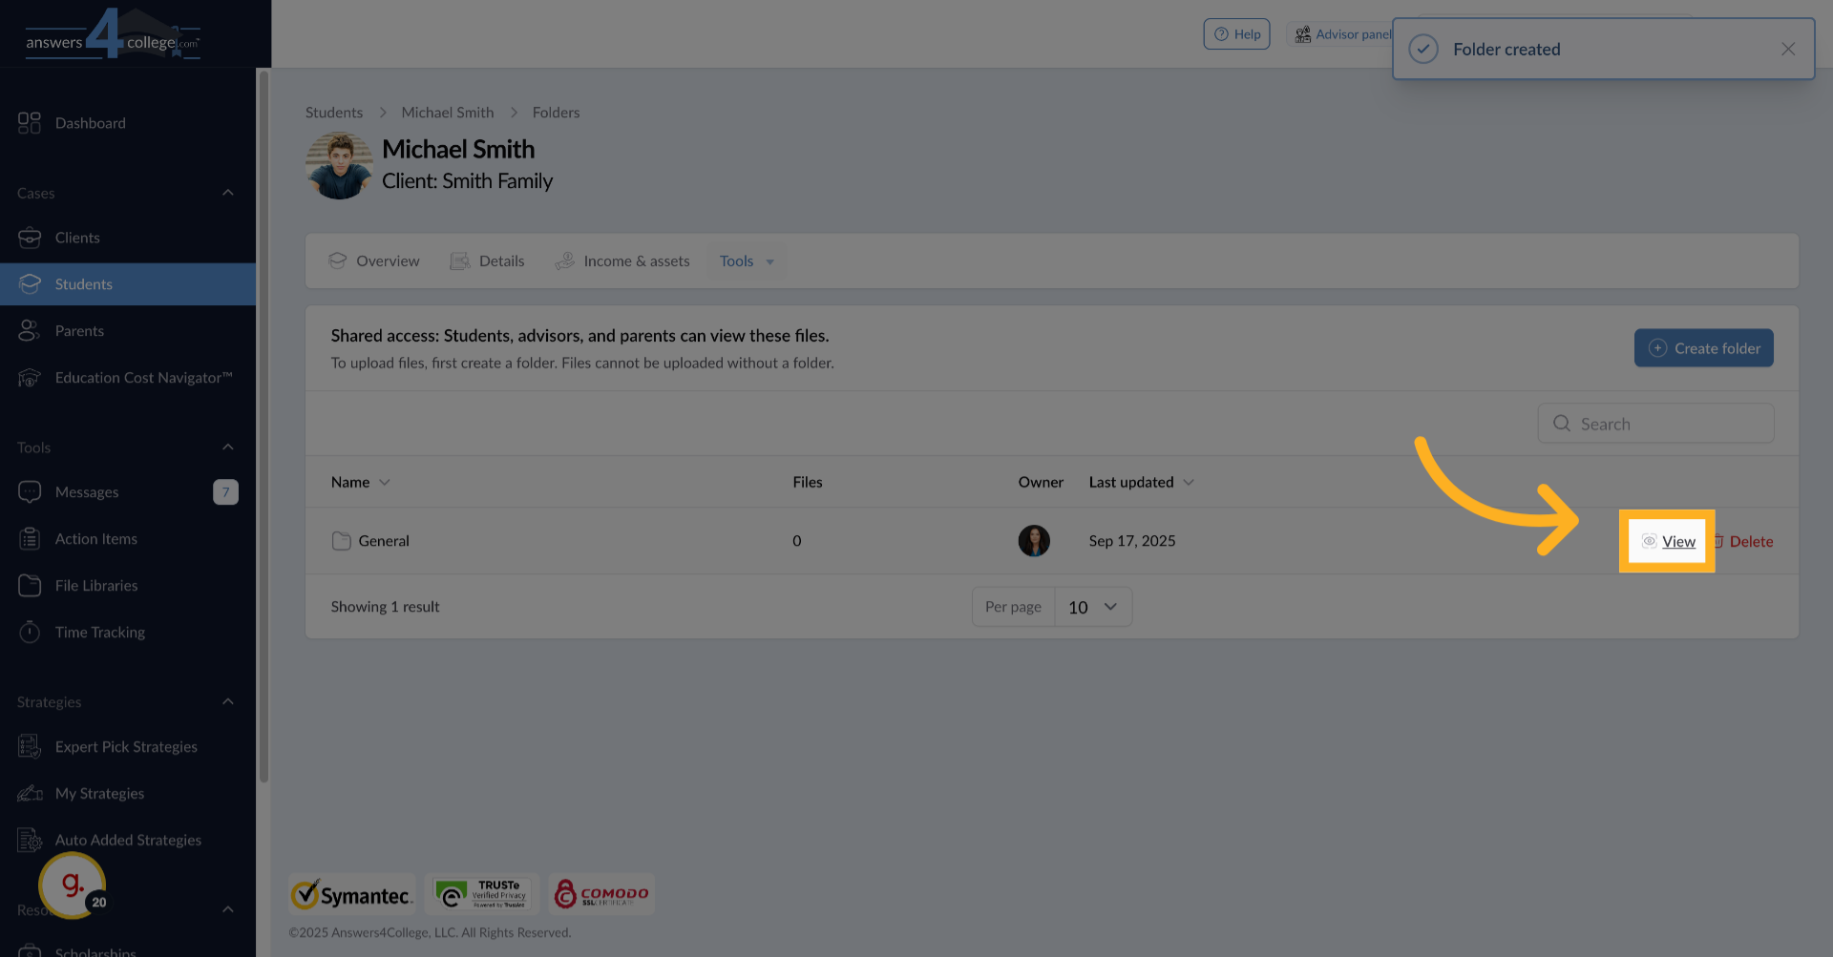Open the Per page dropdown
Viewport: 1833px width, 957px height.
click(x=1093, y=608)
